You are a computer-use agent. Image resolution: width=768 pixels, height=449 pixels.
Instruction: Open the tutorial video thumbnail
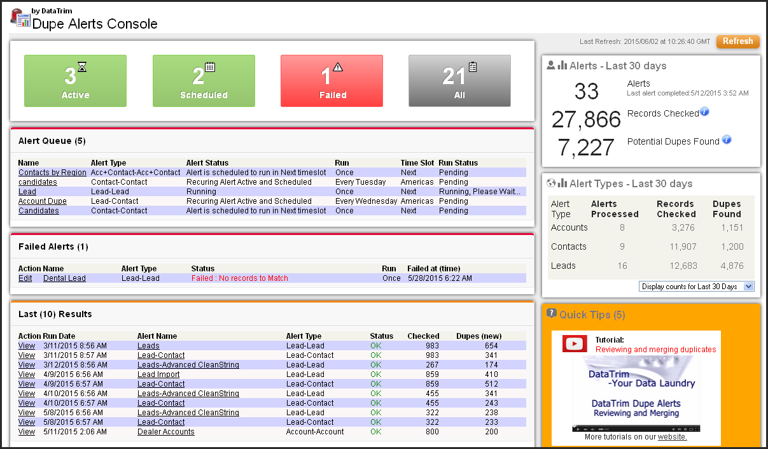point(636,394)
